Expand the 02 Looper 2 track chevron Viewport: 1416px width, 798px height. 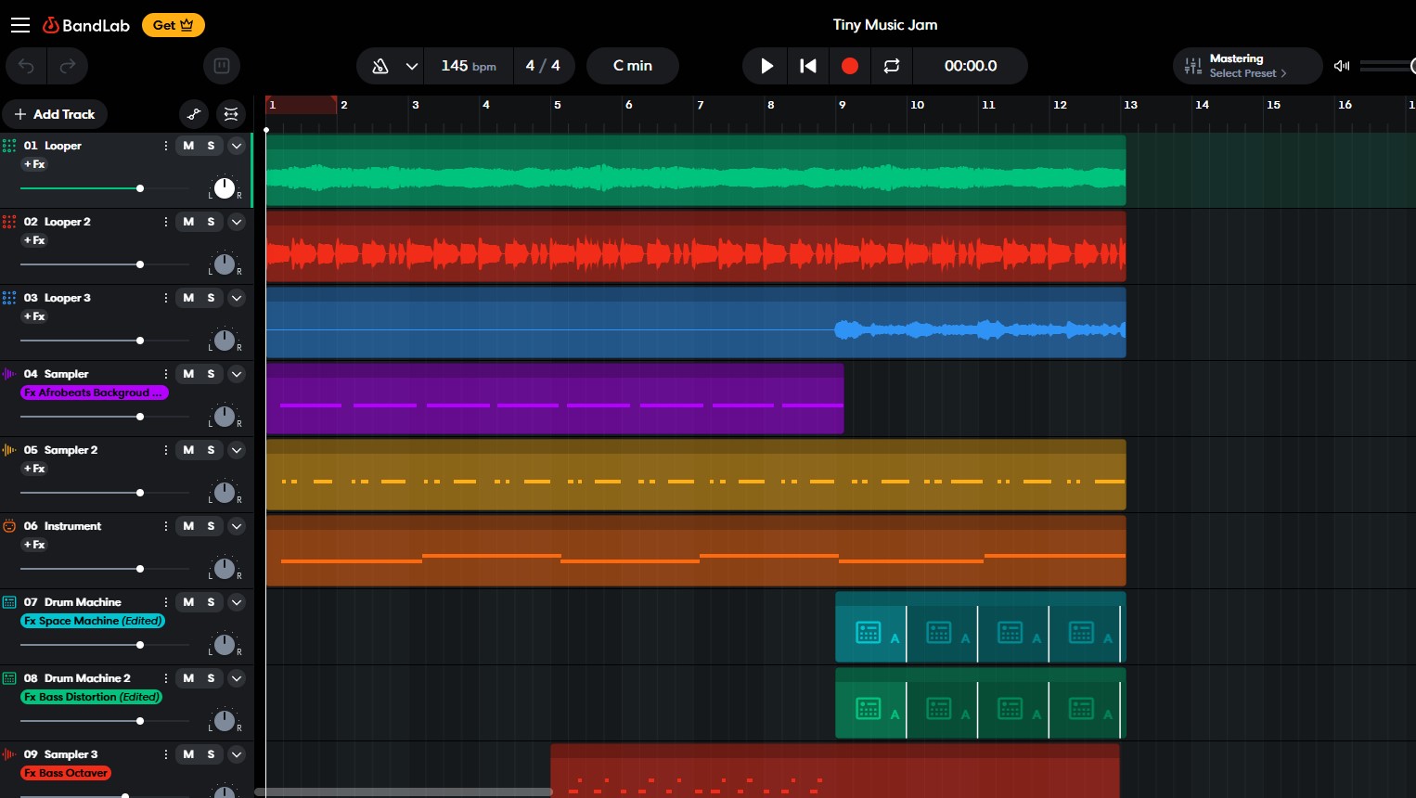pyautogui.click(x=237, y=222)
